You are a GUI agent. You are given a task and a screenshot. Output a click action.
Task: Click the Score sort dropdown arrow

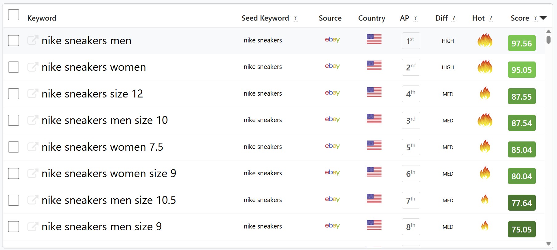(543, 18)
